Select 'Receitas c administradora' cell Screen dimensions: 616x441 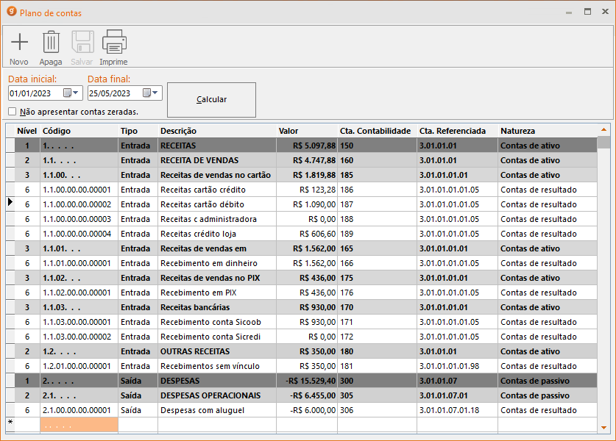pyautogui.click(x=217, y=219)
